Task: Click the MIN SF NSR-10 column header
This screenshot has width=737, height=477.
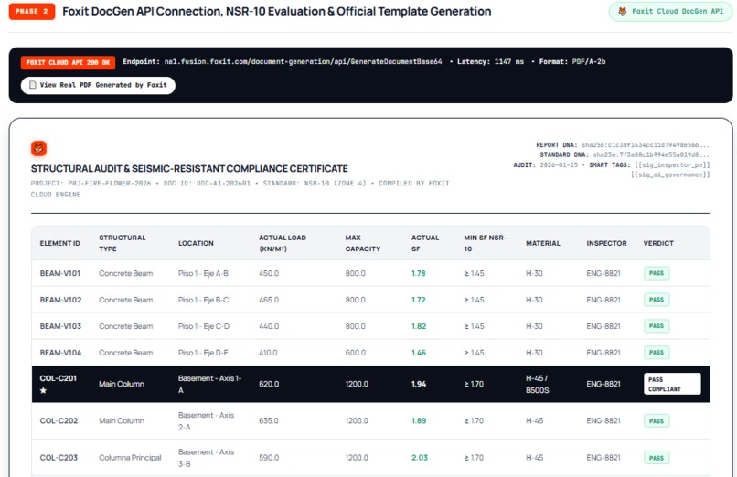Action: pyautogui.click(x=485, y=243)
